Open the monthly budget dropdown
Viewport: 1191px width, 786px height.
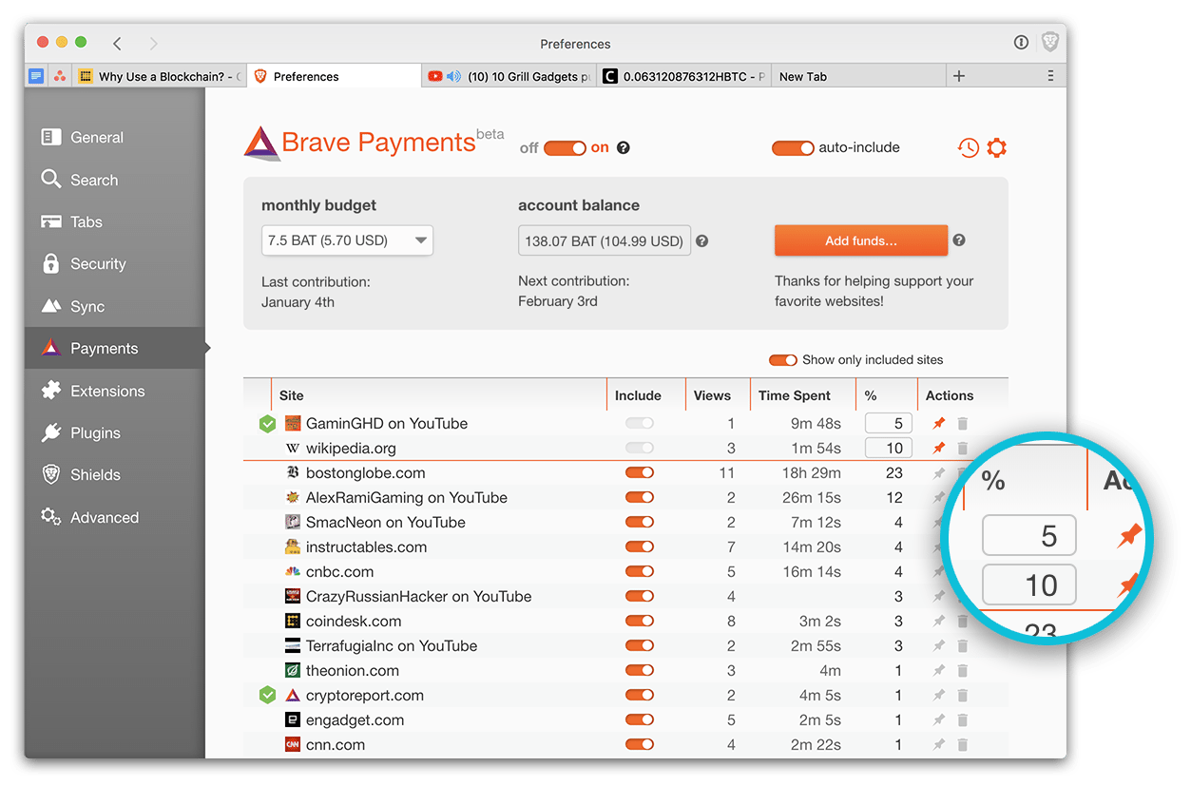(347, 240)
